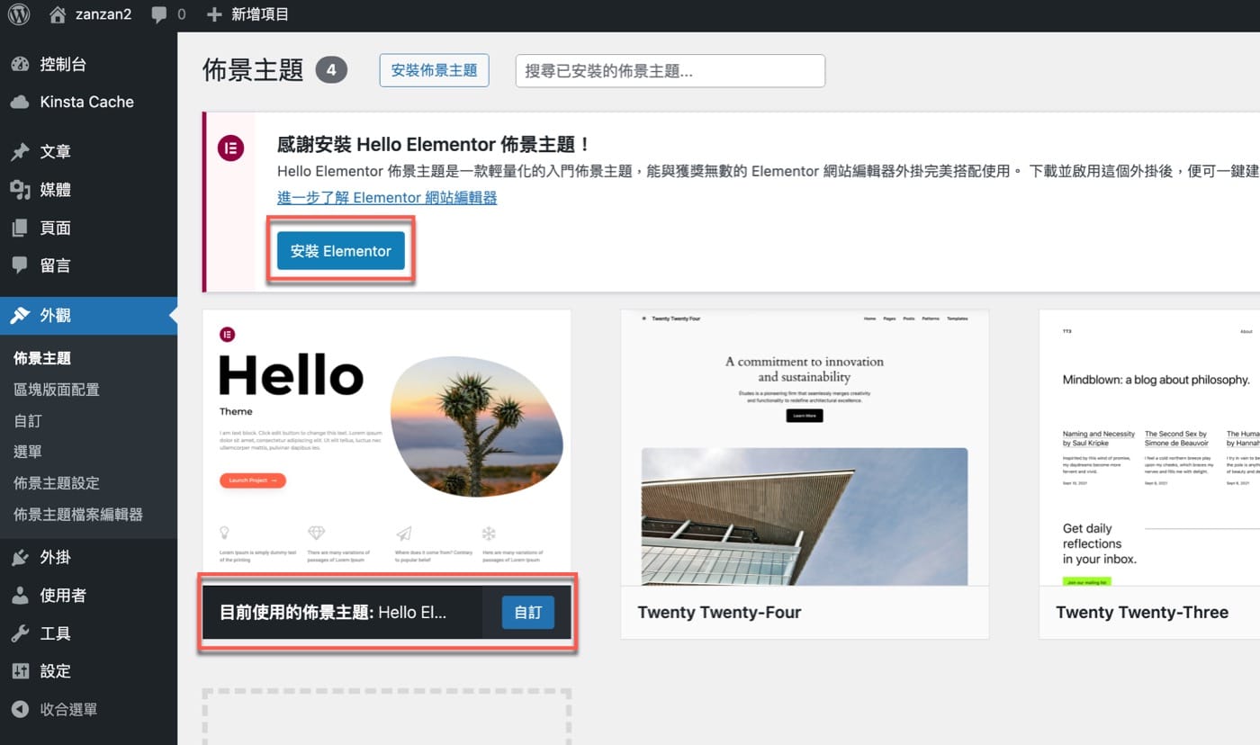The width and height of the screenshot is (1260, 745).
Task: Open Twenty Twenty-Four theme thumbnail
Action: pyautogui.click(x=805, y=448)
